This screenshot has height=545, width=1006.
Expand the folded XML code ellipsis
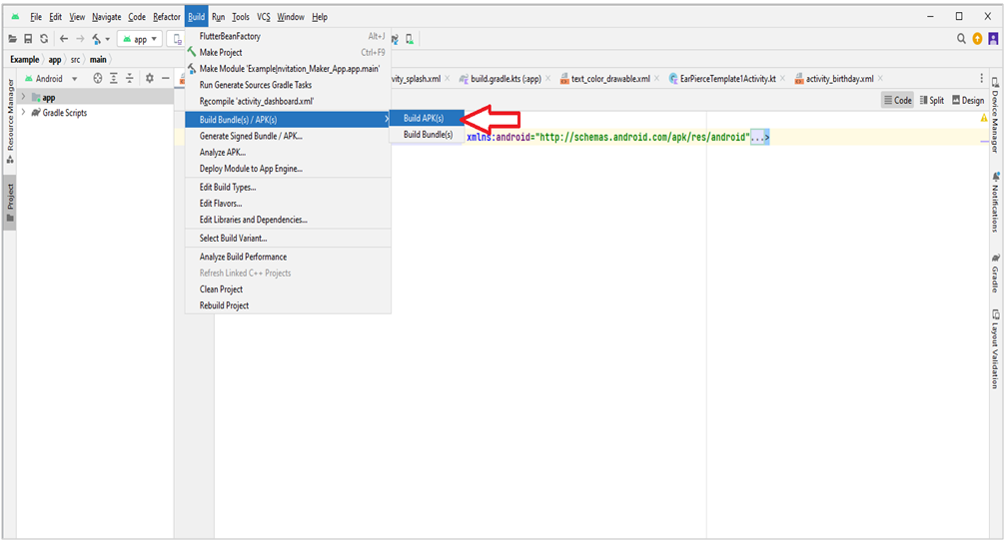click(x=759, y=137)
